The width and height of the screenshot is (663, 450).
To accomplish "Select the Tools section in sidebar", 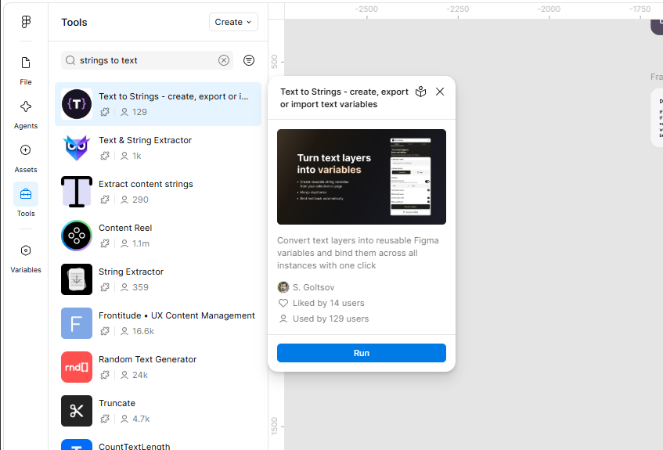I will pos(26,201).
